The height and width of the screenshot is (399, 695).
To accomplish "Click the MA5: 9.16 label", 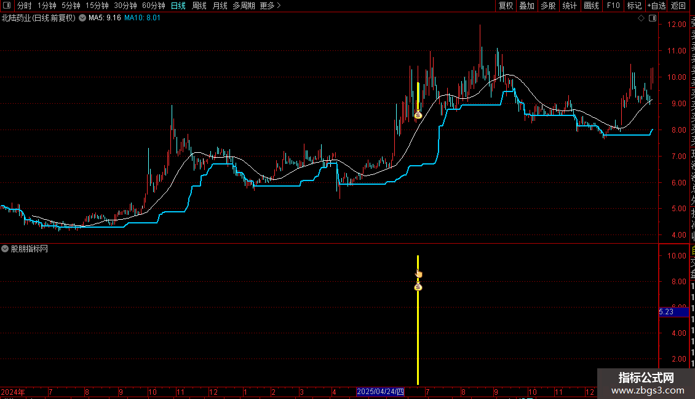I will (105, 18).
